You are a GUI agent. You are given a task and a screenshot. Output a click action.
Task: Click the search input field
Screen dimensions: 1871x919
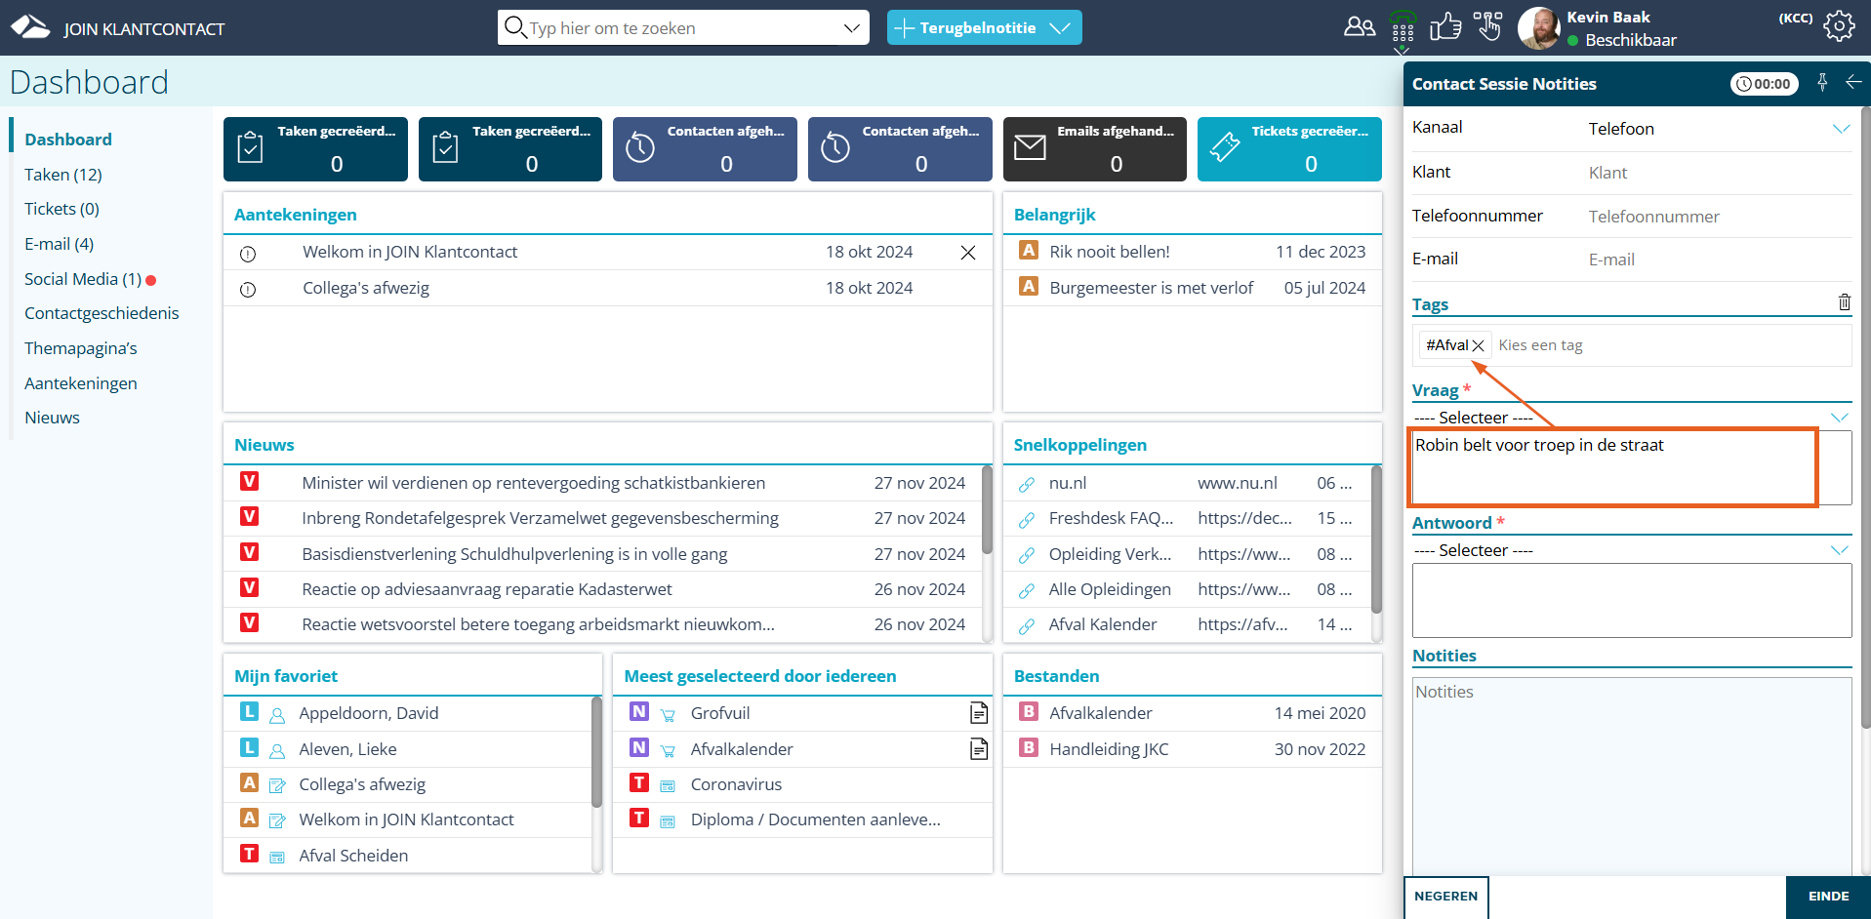tap(683, 28)
